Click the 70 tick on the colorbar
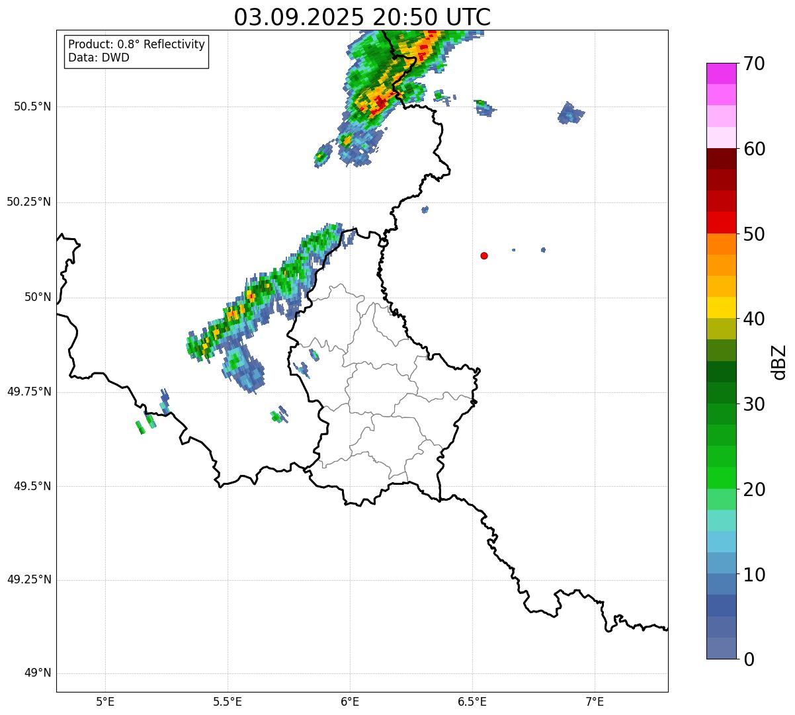This screenshot has height=715, width=795. 754,63
